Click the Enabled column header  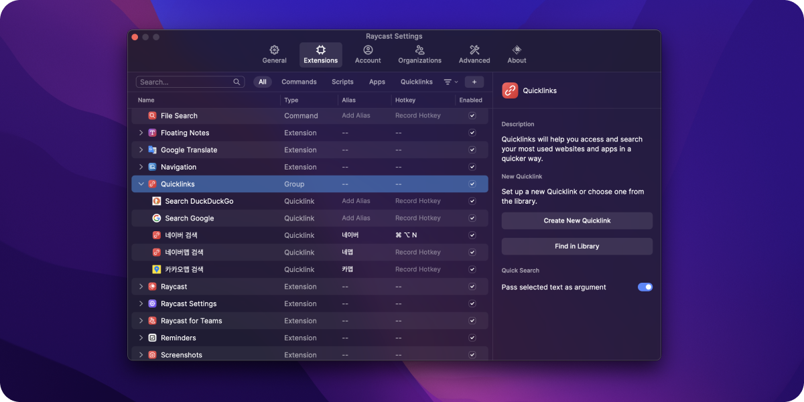coord(471,100)
